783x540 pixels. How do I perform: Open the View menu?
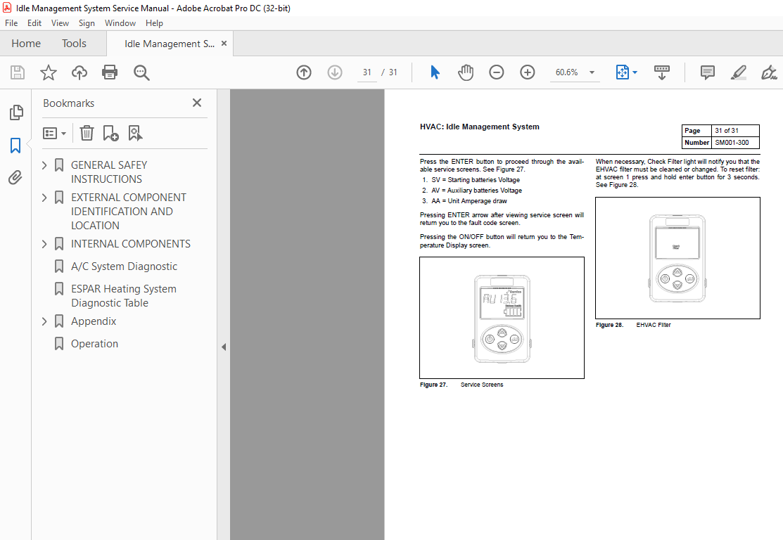pos(60,23)
